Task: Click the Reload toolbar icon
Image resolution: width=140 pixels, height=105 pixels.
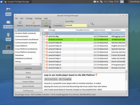Action: click(20, 22)
